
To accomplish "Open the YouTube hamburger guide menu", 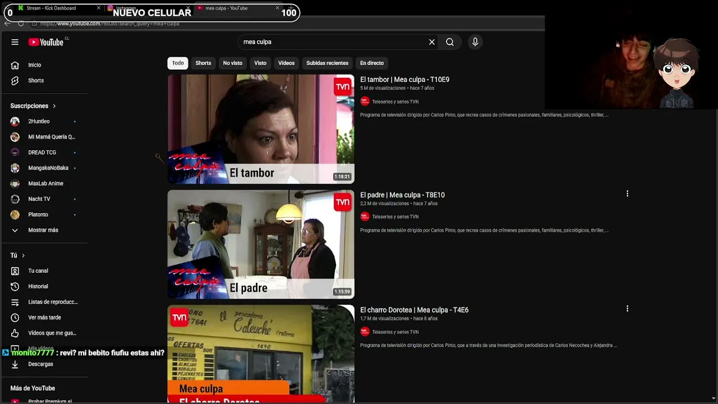I will pyautogui.click(x=15, y=42).
